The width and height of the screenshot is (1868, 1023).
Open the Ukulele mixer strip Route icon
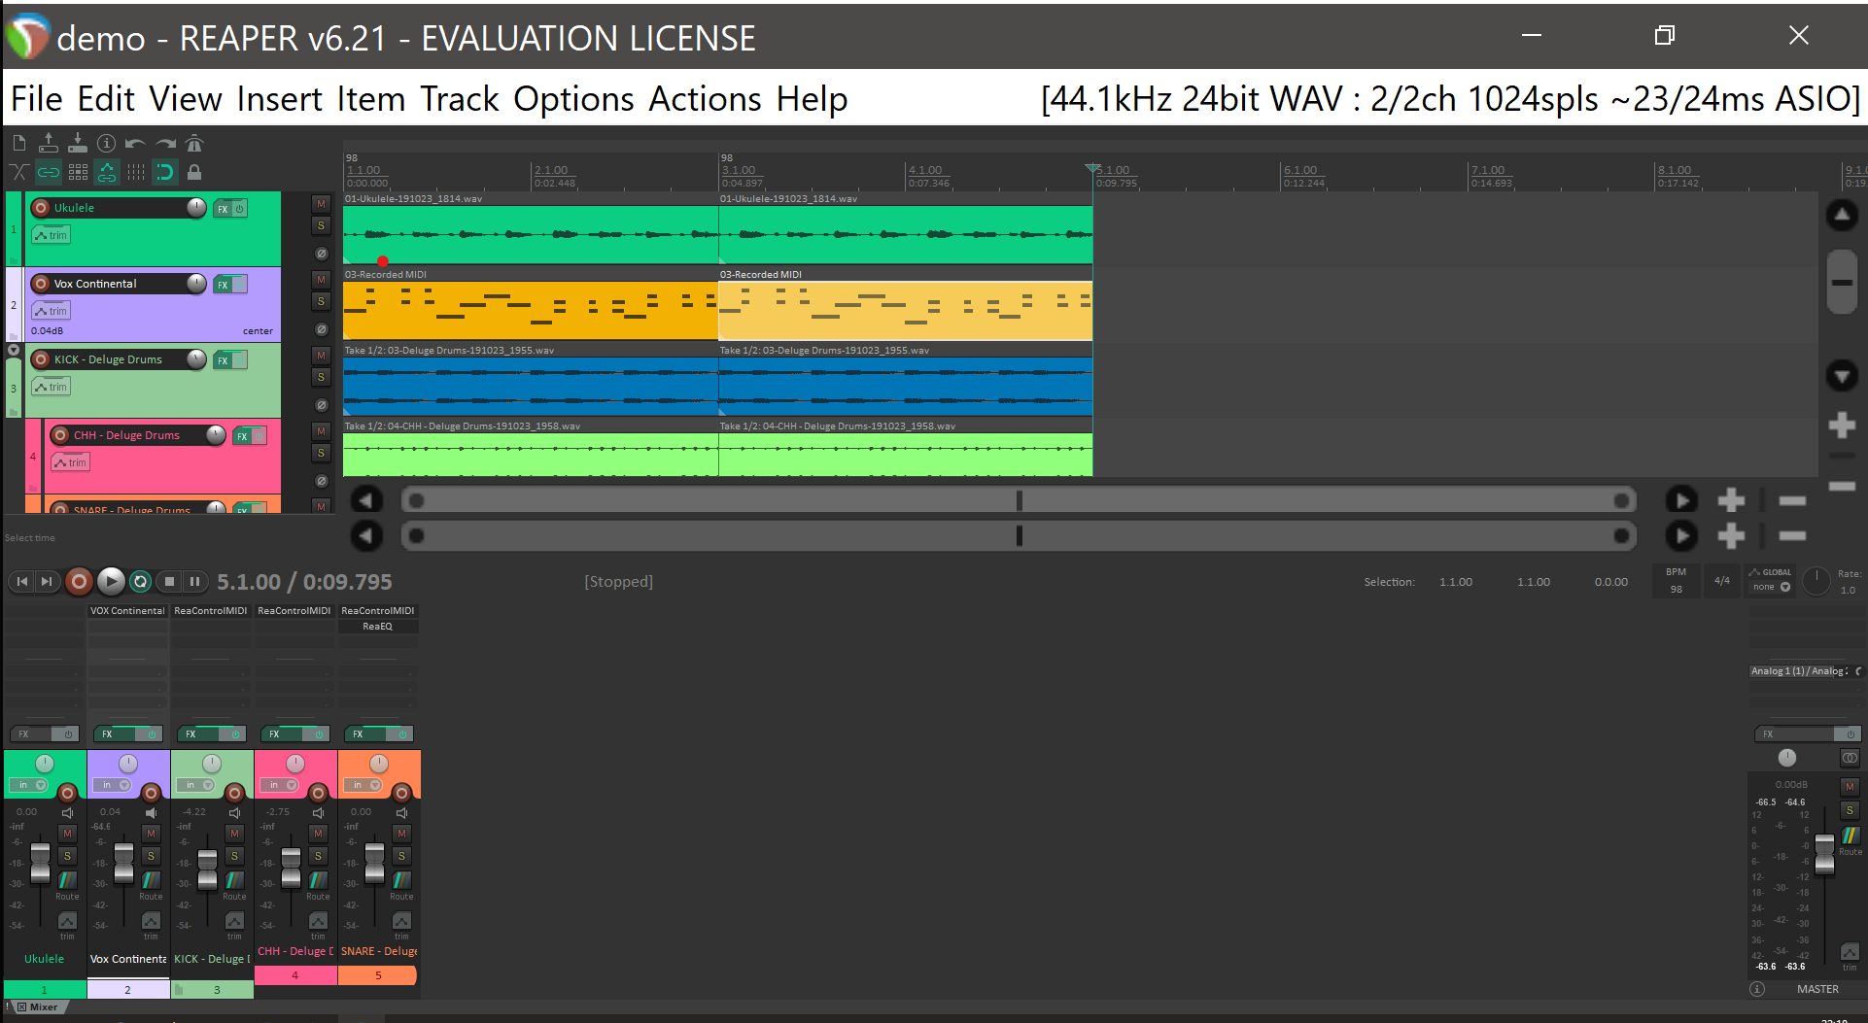pos(67,882)
